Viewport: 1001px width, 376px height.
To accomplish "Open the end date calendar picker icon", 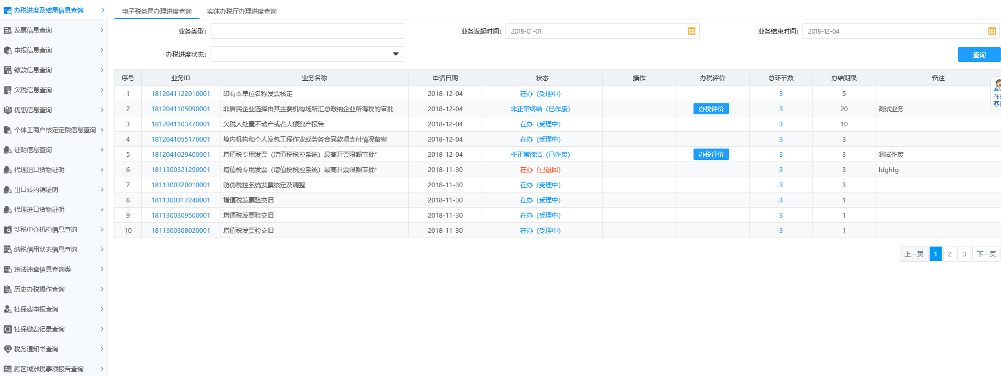I will 992,31.
